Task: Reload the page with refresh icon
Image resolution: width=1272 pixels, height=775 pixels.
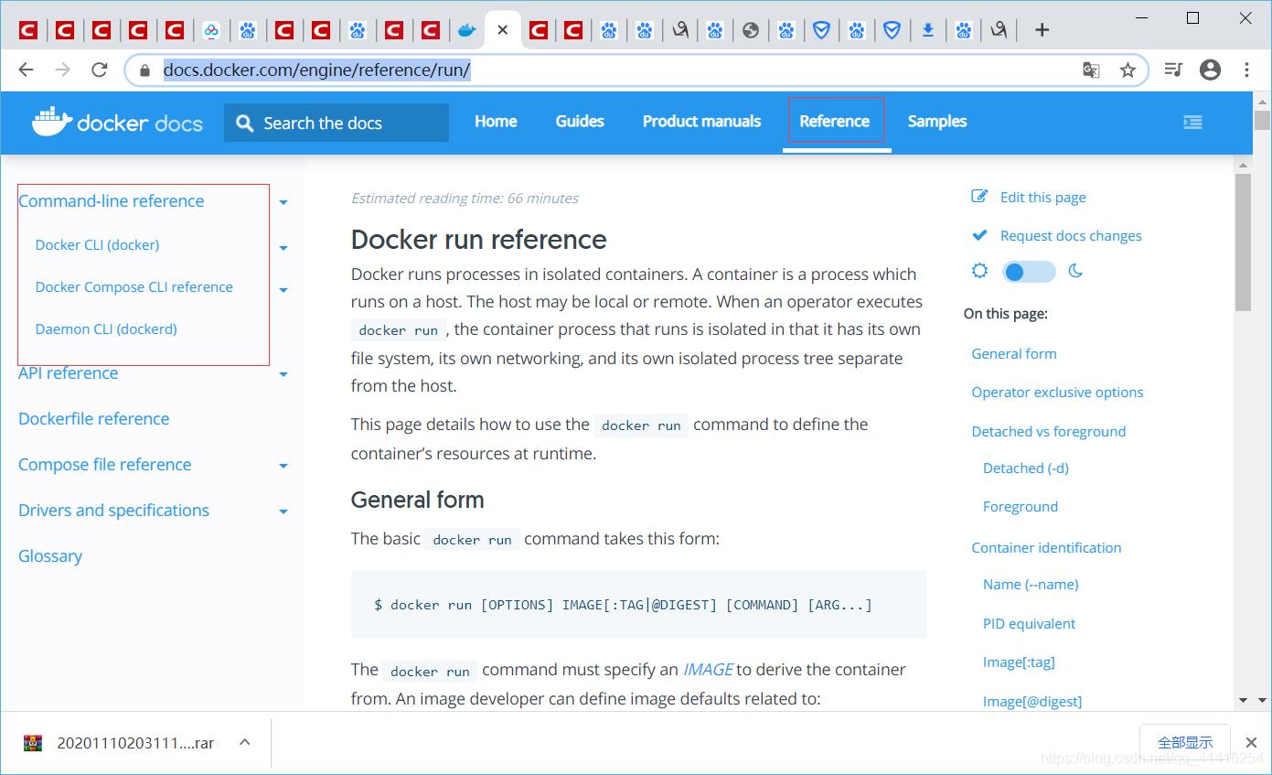Action: (100, 70)
